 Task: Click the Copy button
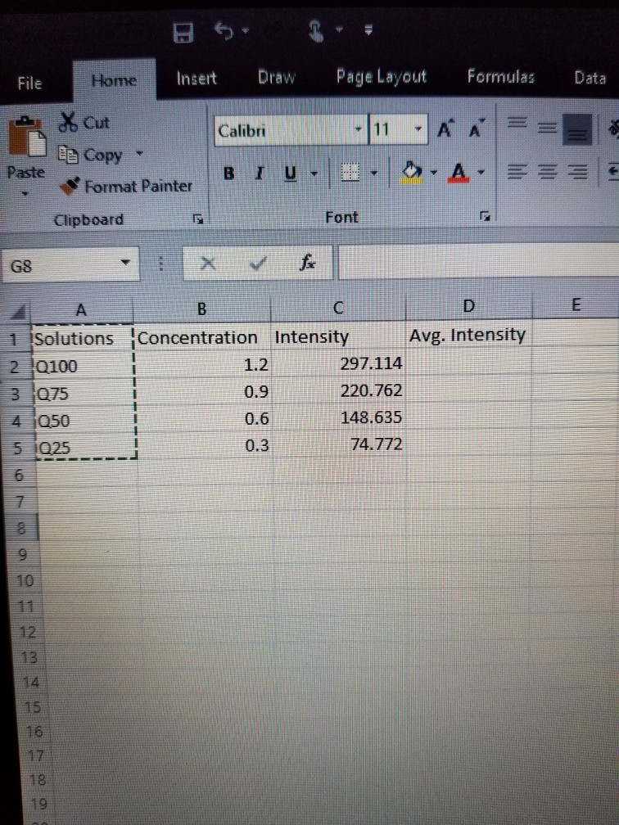(x=91, y=155)
